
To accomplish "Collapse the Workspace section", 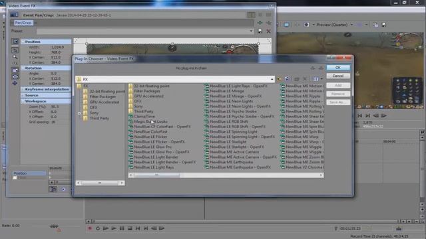I will (x=23, y=102).
